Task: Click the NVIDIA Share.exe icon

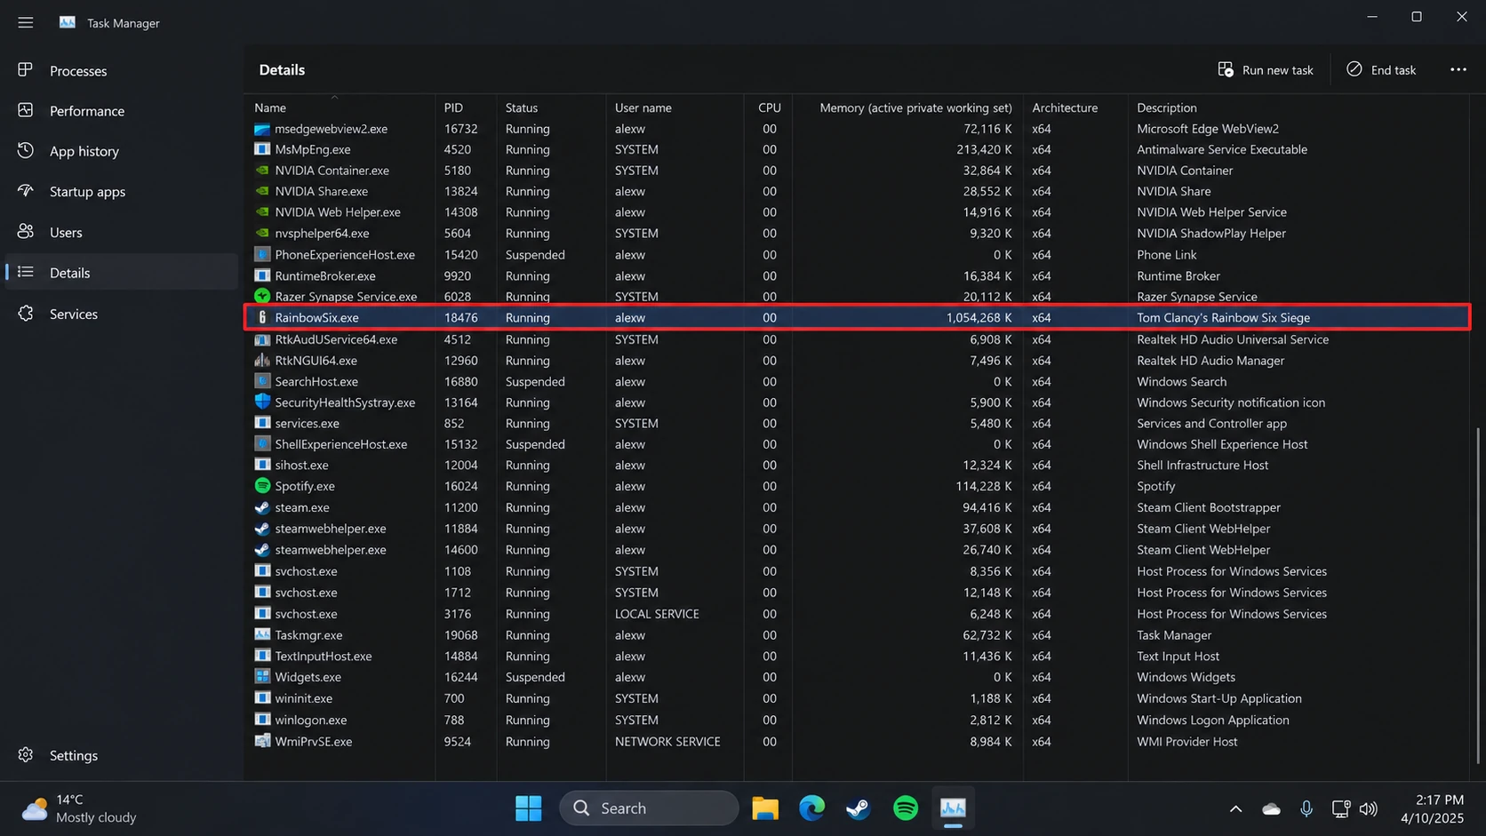Action: click(262, 191)
